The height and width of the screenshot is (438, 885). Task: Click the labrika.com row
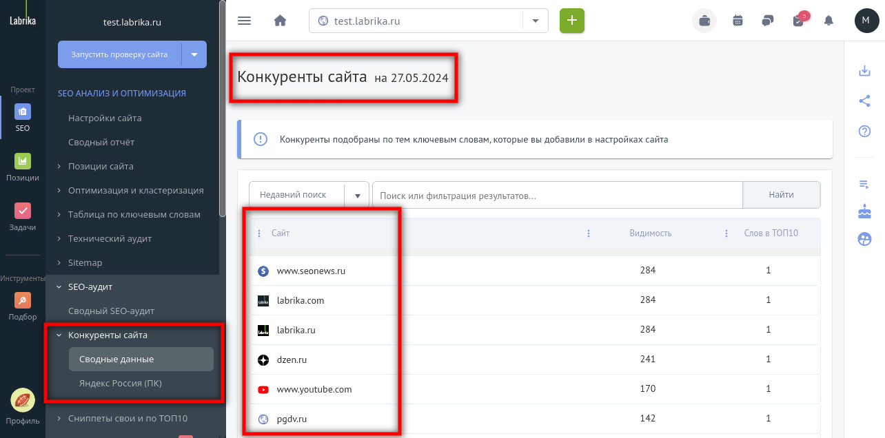coord(534,301)
